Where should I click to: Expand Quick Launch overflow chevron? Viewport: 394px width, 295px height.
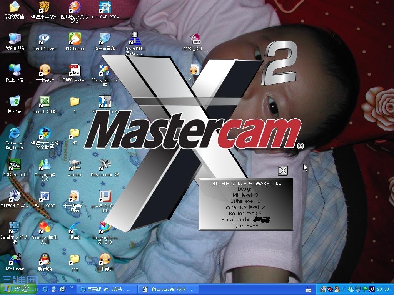pyautogui.click(x=72, y=287)
